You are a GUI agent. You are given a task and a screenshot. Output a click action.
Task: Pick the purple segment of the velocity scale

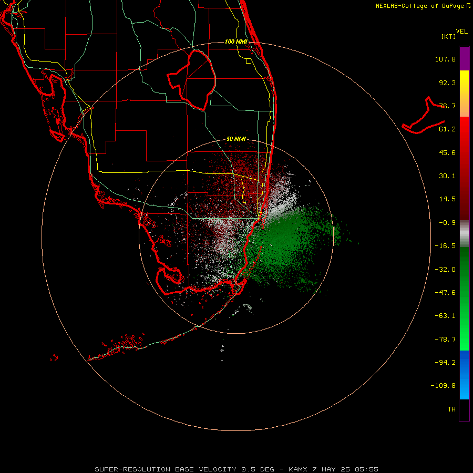[464, 58]
